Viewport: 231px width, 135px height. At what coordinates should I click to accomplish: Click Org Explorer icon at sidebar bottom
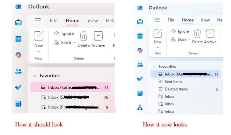(x=140, y=107)
